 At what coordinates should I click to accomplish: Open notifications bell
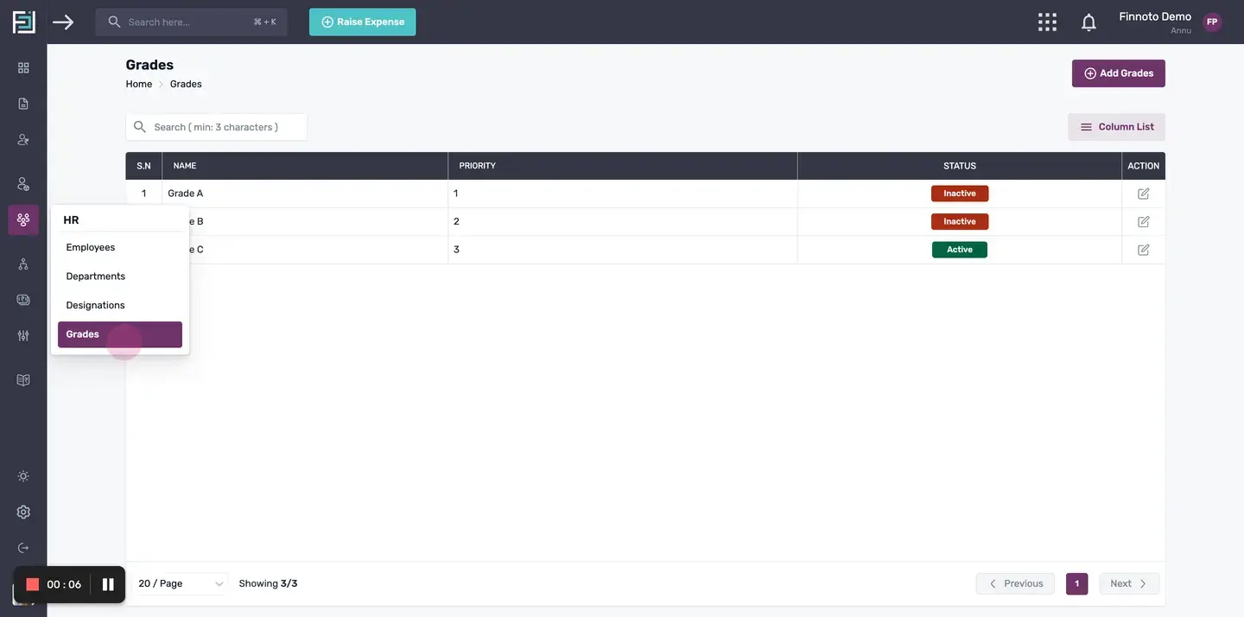[1088, 22]
